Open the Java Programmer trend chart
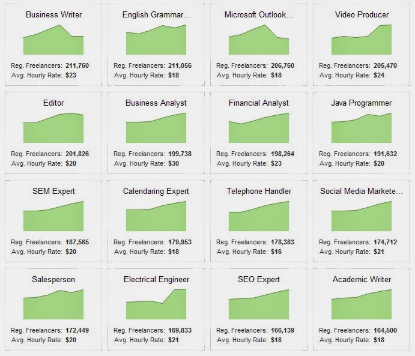The image size is (415, 356). (x=362, y=128)
